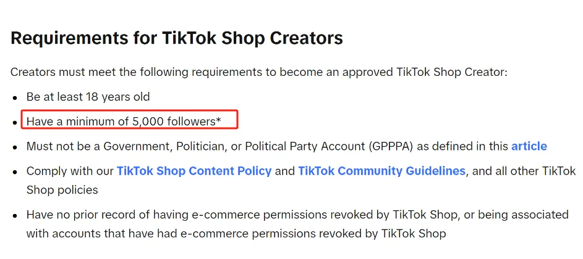Click the "Comply with our" text

(x=70, y=171)
